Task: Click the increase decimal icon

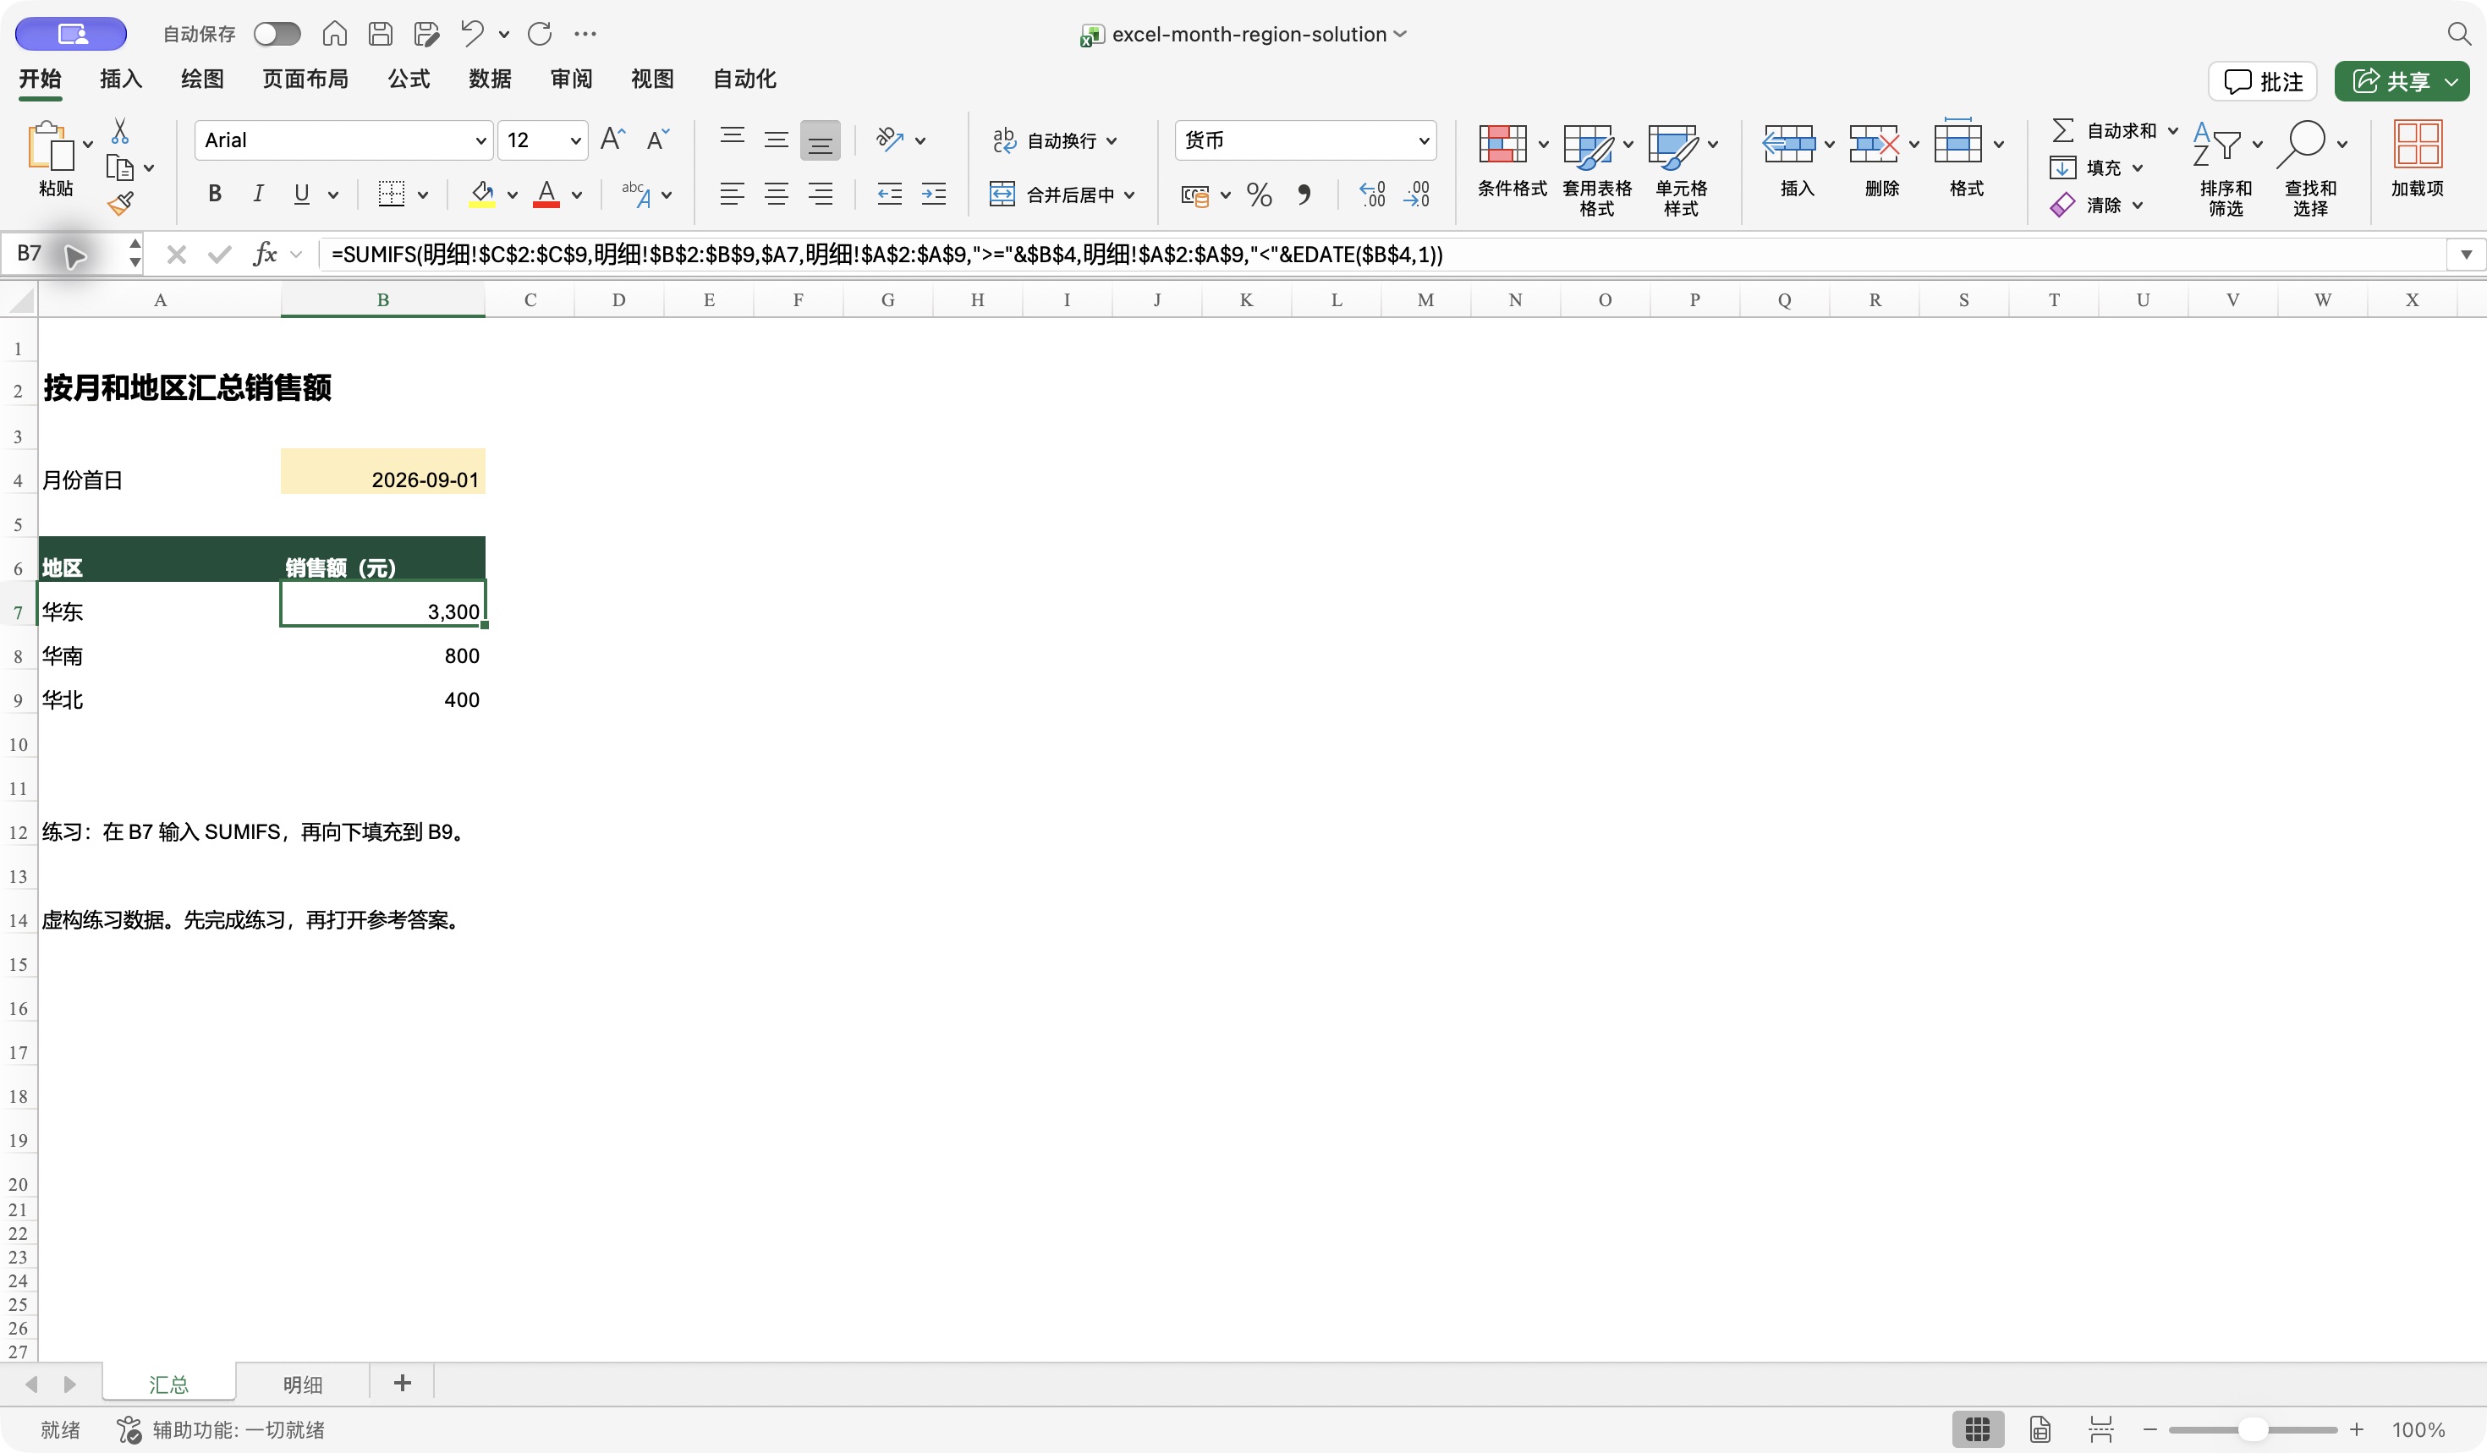Action: (x=1372, y=195)
